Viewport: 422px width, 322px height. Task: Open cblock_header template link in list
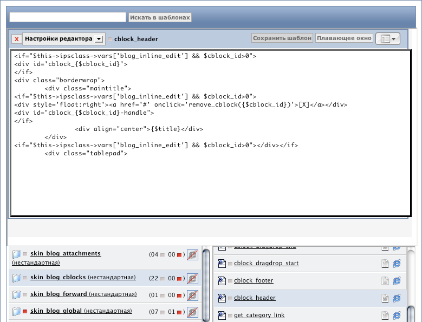coord(255,298)
